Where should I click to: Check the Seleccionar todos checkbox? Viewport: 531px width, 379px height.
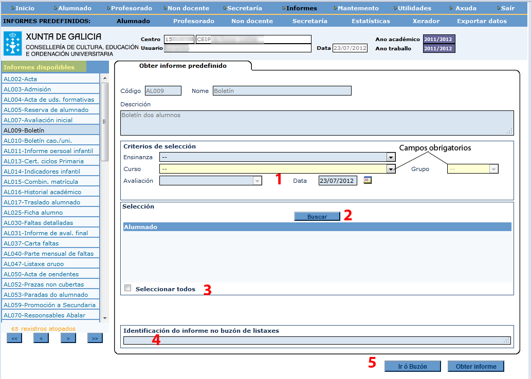(128, 288)
